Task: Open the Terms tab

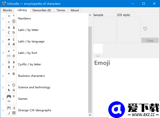Action: click(x=61, y=10)
